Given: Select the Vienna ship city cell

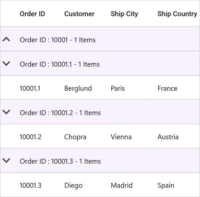Looking at the screenshot, I should pos(121,137).
